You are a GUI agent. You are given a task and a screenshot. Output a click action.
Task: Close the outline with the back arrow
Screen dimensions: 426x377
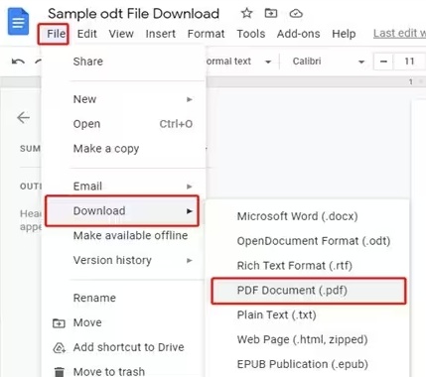coord(23,117)
